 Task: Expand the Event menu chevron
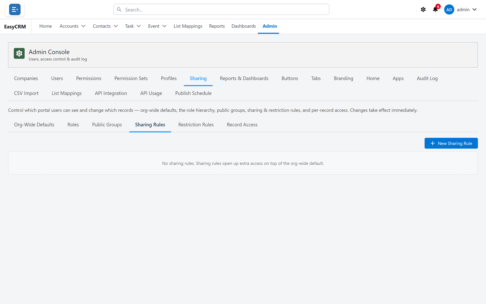pos(164,26)
